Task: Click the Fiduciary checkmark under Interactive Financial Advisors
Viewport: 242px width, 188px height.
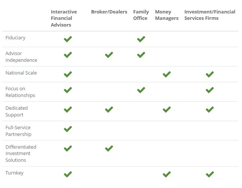Action: coord(68,39)
